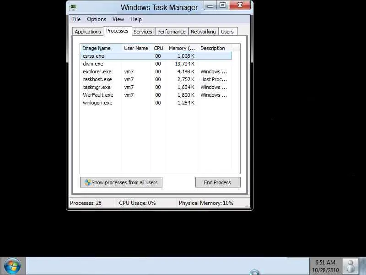Close the Windows Task Manager window
Viewport: 366px width, 275px height.
(x=240, y=5)
